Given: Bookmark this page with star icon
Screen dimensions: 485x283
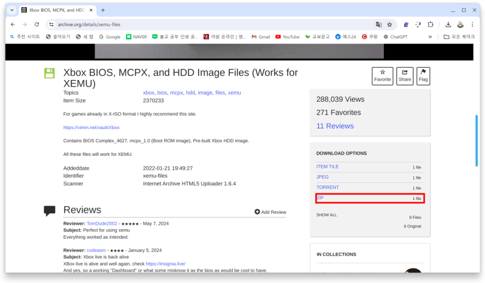Looking at the screenshot, I should pyautogui.click(x=389, y=24).
